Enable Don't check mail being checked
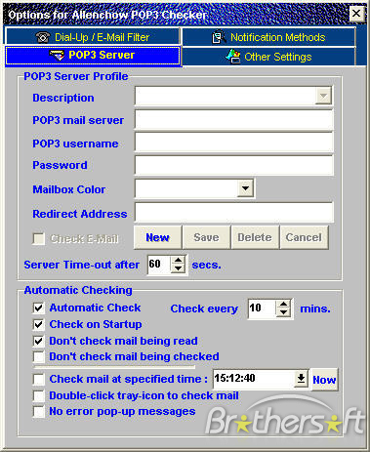The width and height of the screenshot is (370, 452). pos(39,357)
